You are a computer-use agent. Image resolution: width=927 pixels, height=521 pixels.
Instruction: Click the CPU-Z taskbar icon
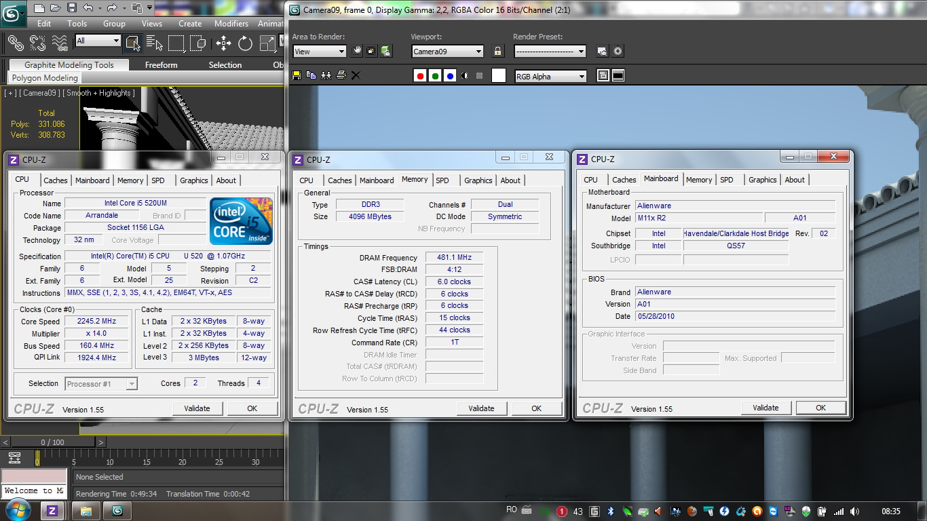pos(52,511)
